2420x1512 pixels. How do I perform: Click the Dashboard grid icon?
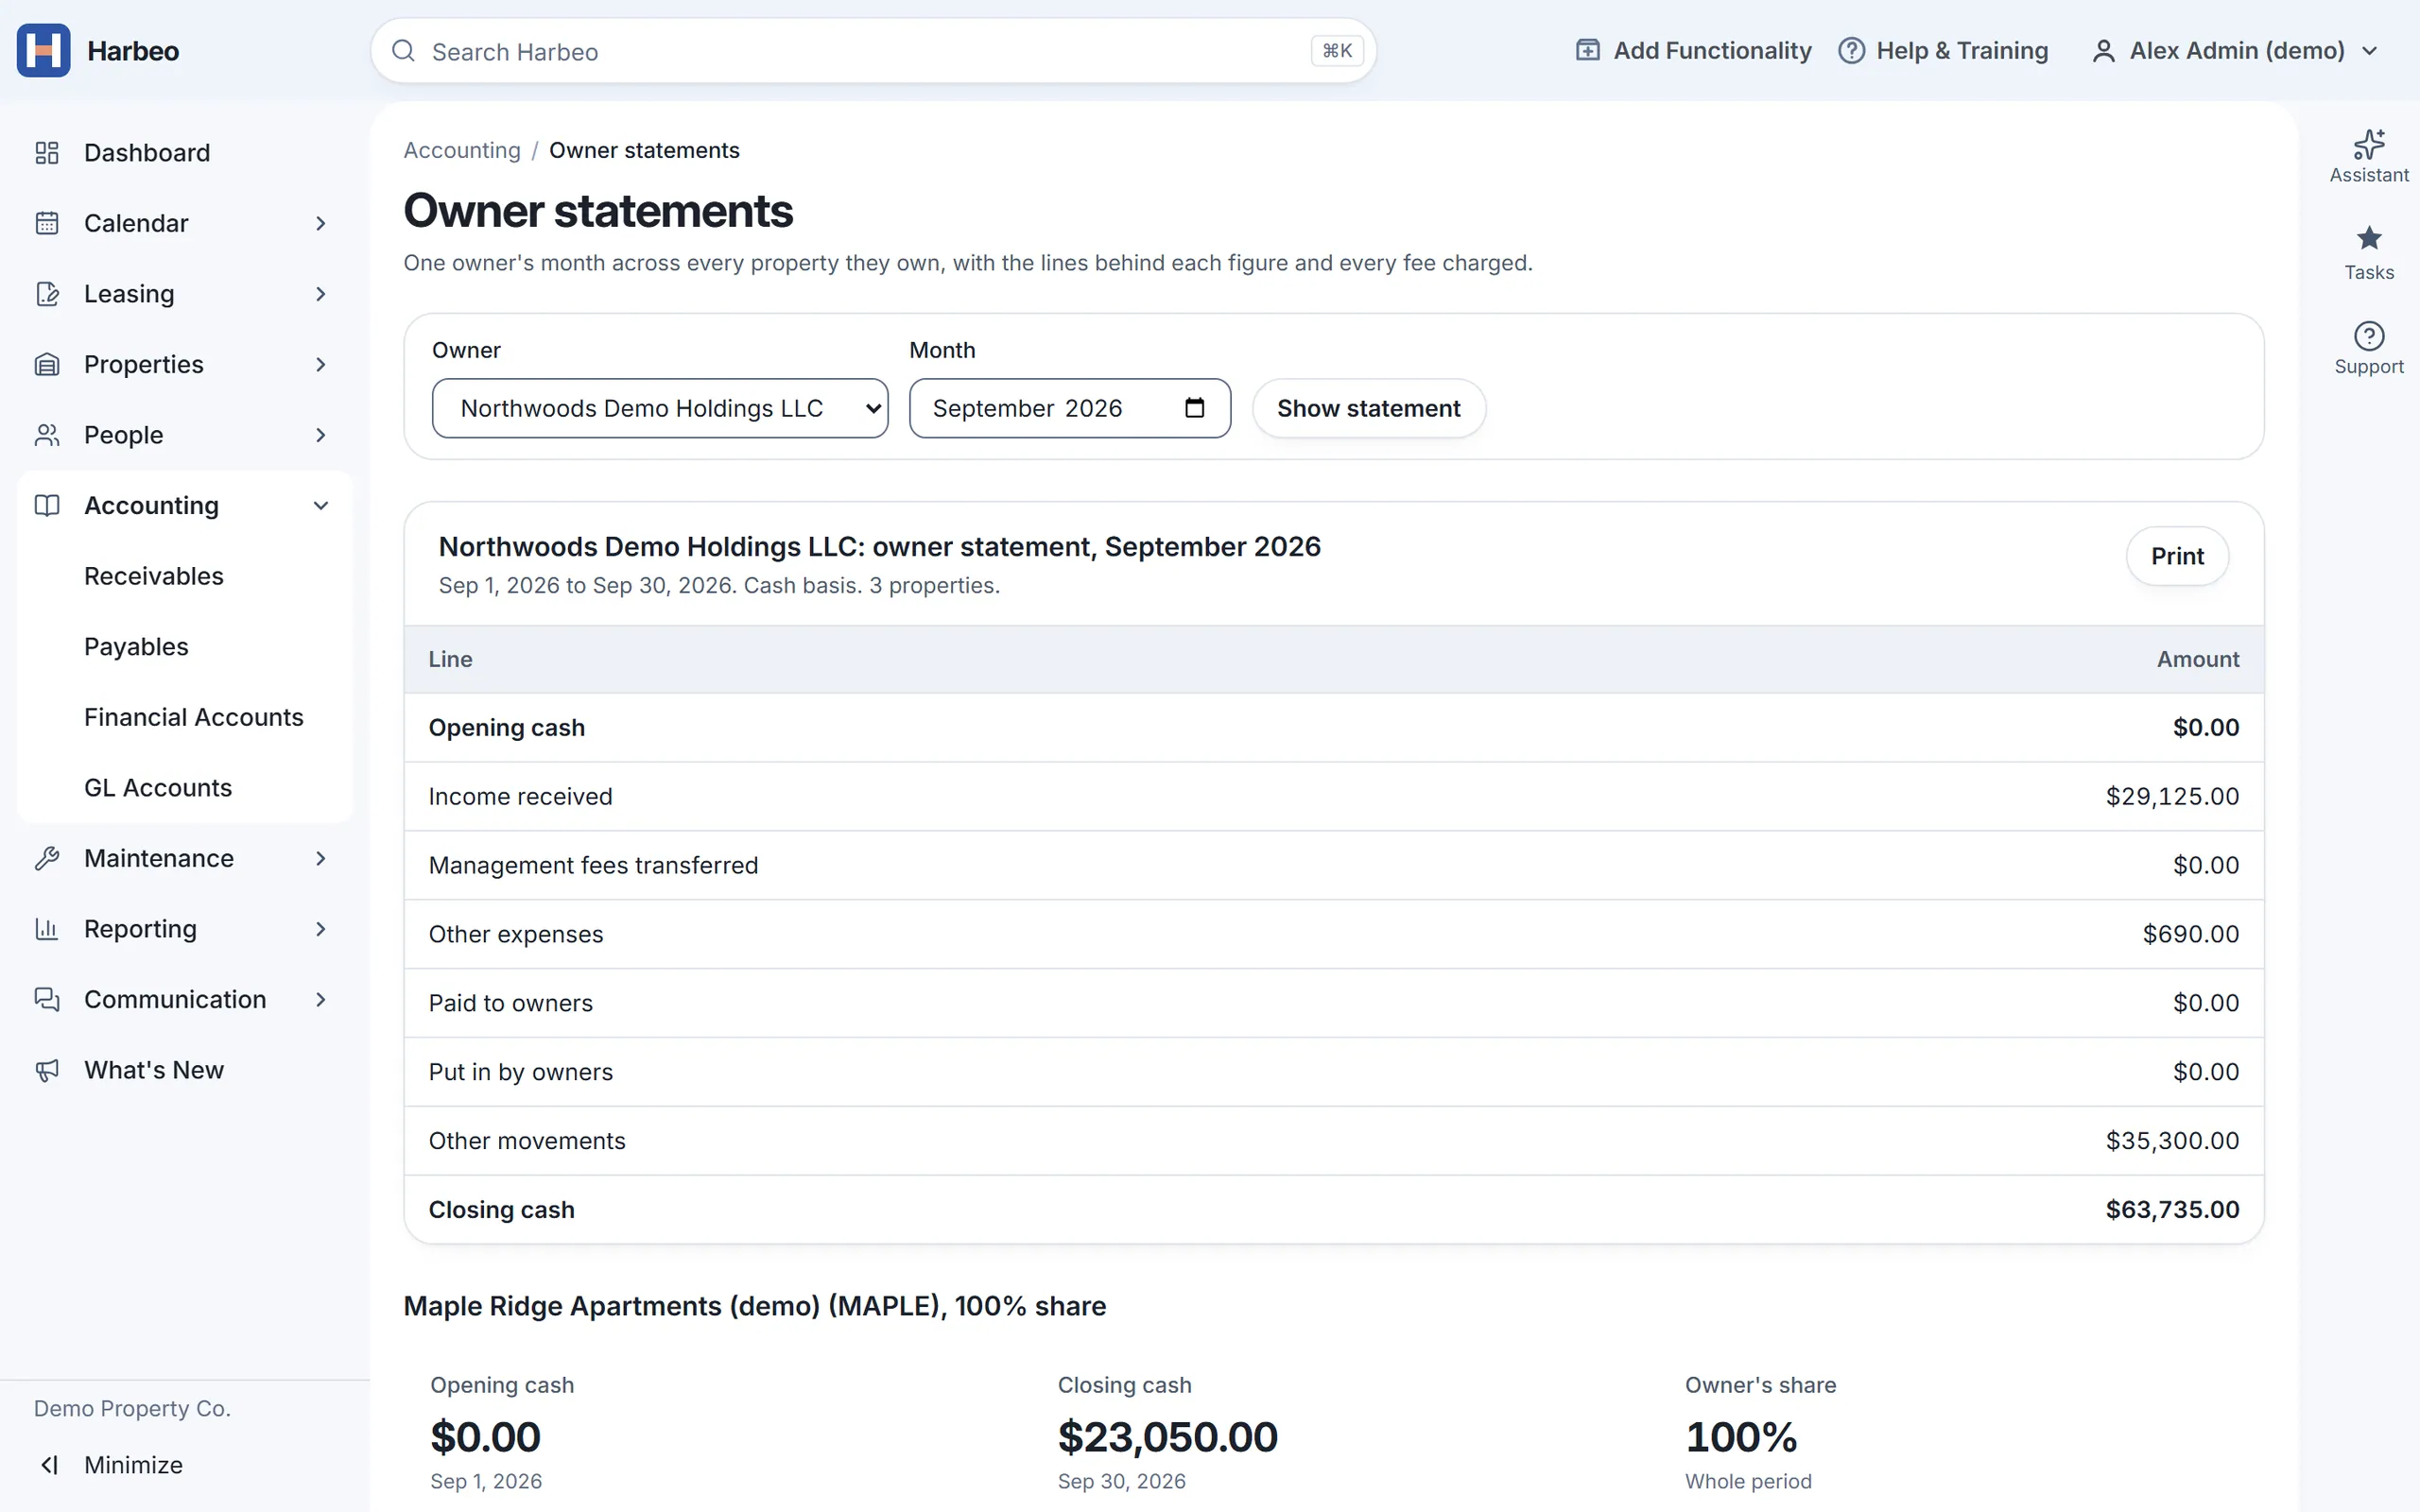(47, 152)
